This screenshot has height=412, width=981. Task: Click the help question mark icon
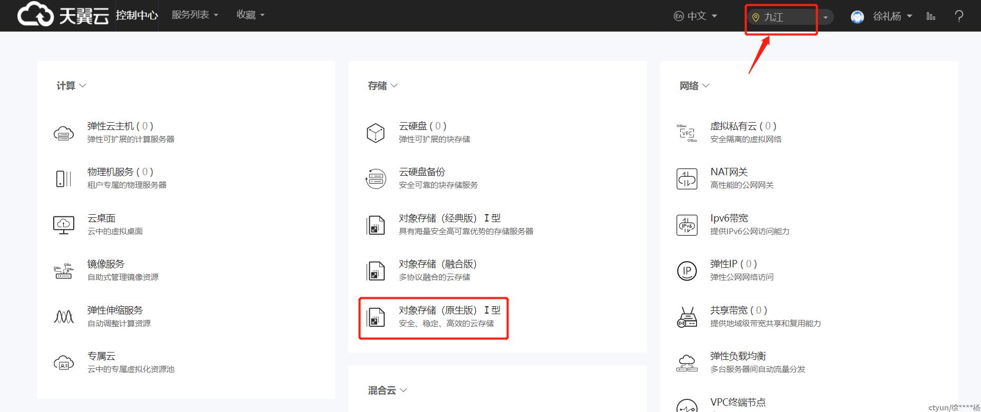pyautogui.click(x=959, y=16)
